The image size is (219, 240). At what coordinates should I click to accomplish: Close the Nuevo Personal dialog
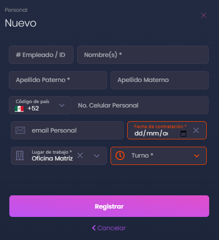click(204, 15)
